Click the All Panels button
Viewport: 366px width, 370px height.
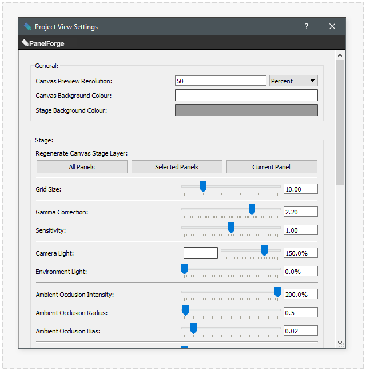pos(82,167)
